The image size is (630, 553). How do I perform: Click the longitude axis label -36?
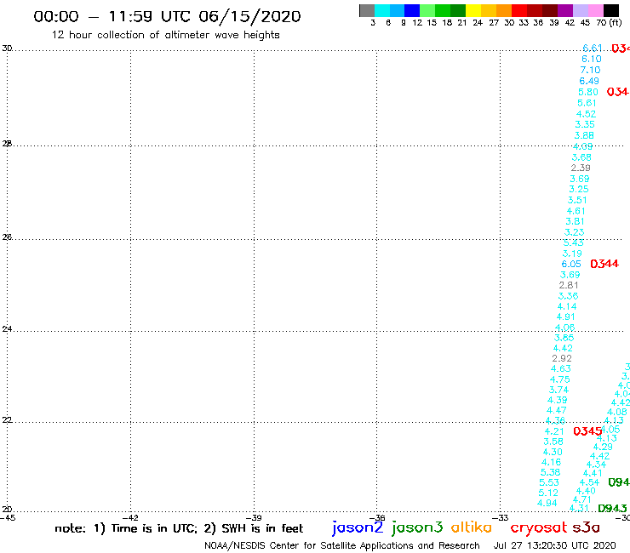click(x=377, y=518)
